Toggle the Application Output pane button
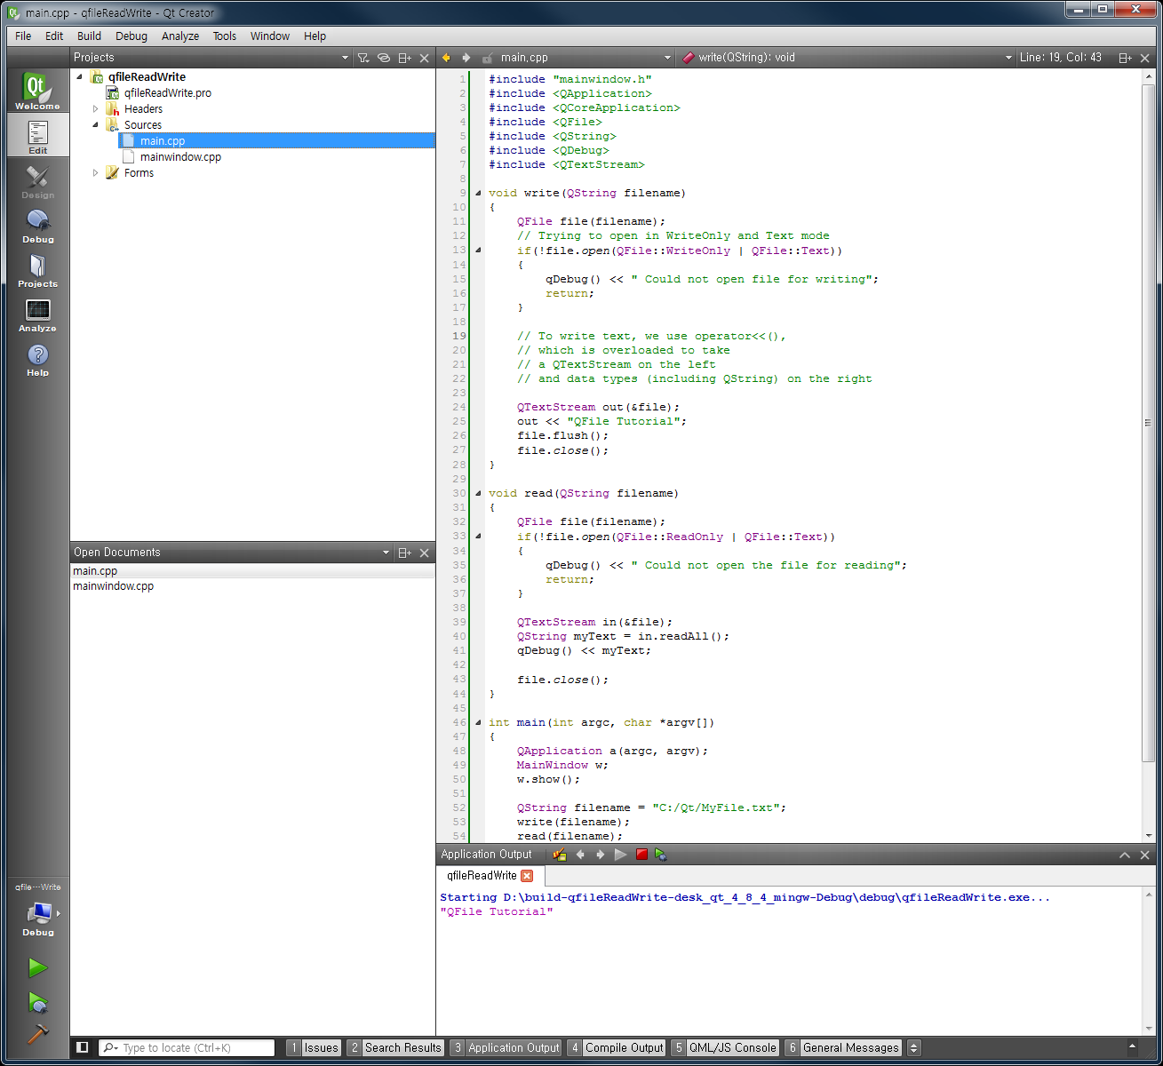 coord(506,1048)
